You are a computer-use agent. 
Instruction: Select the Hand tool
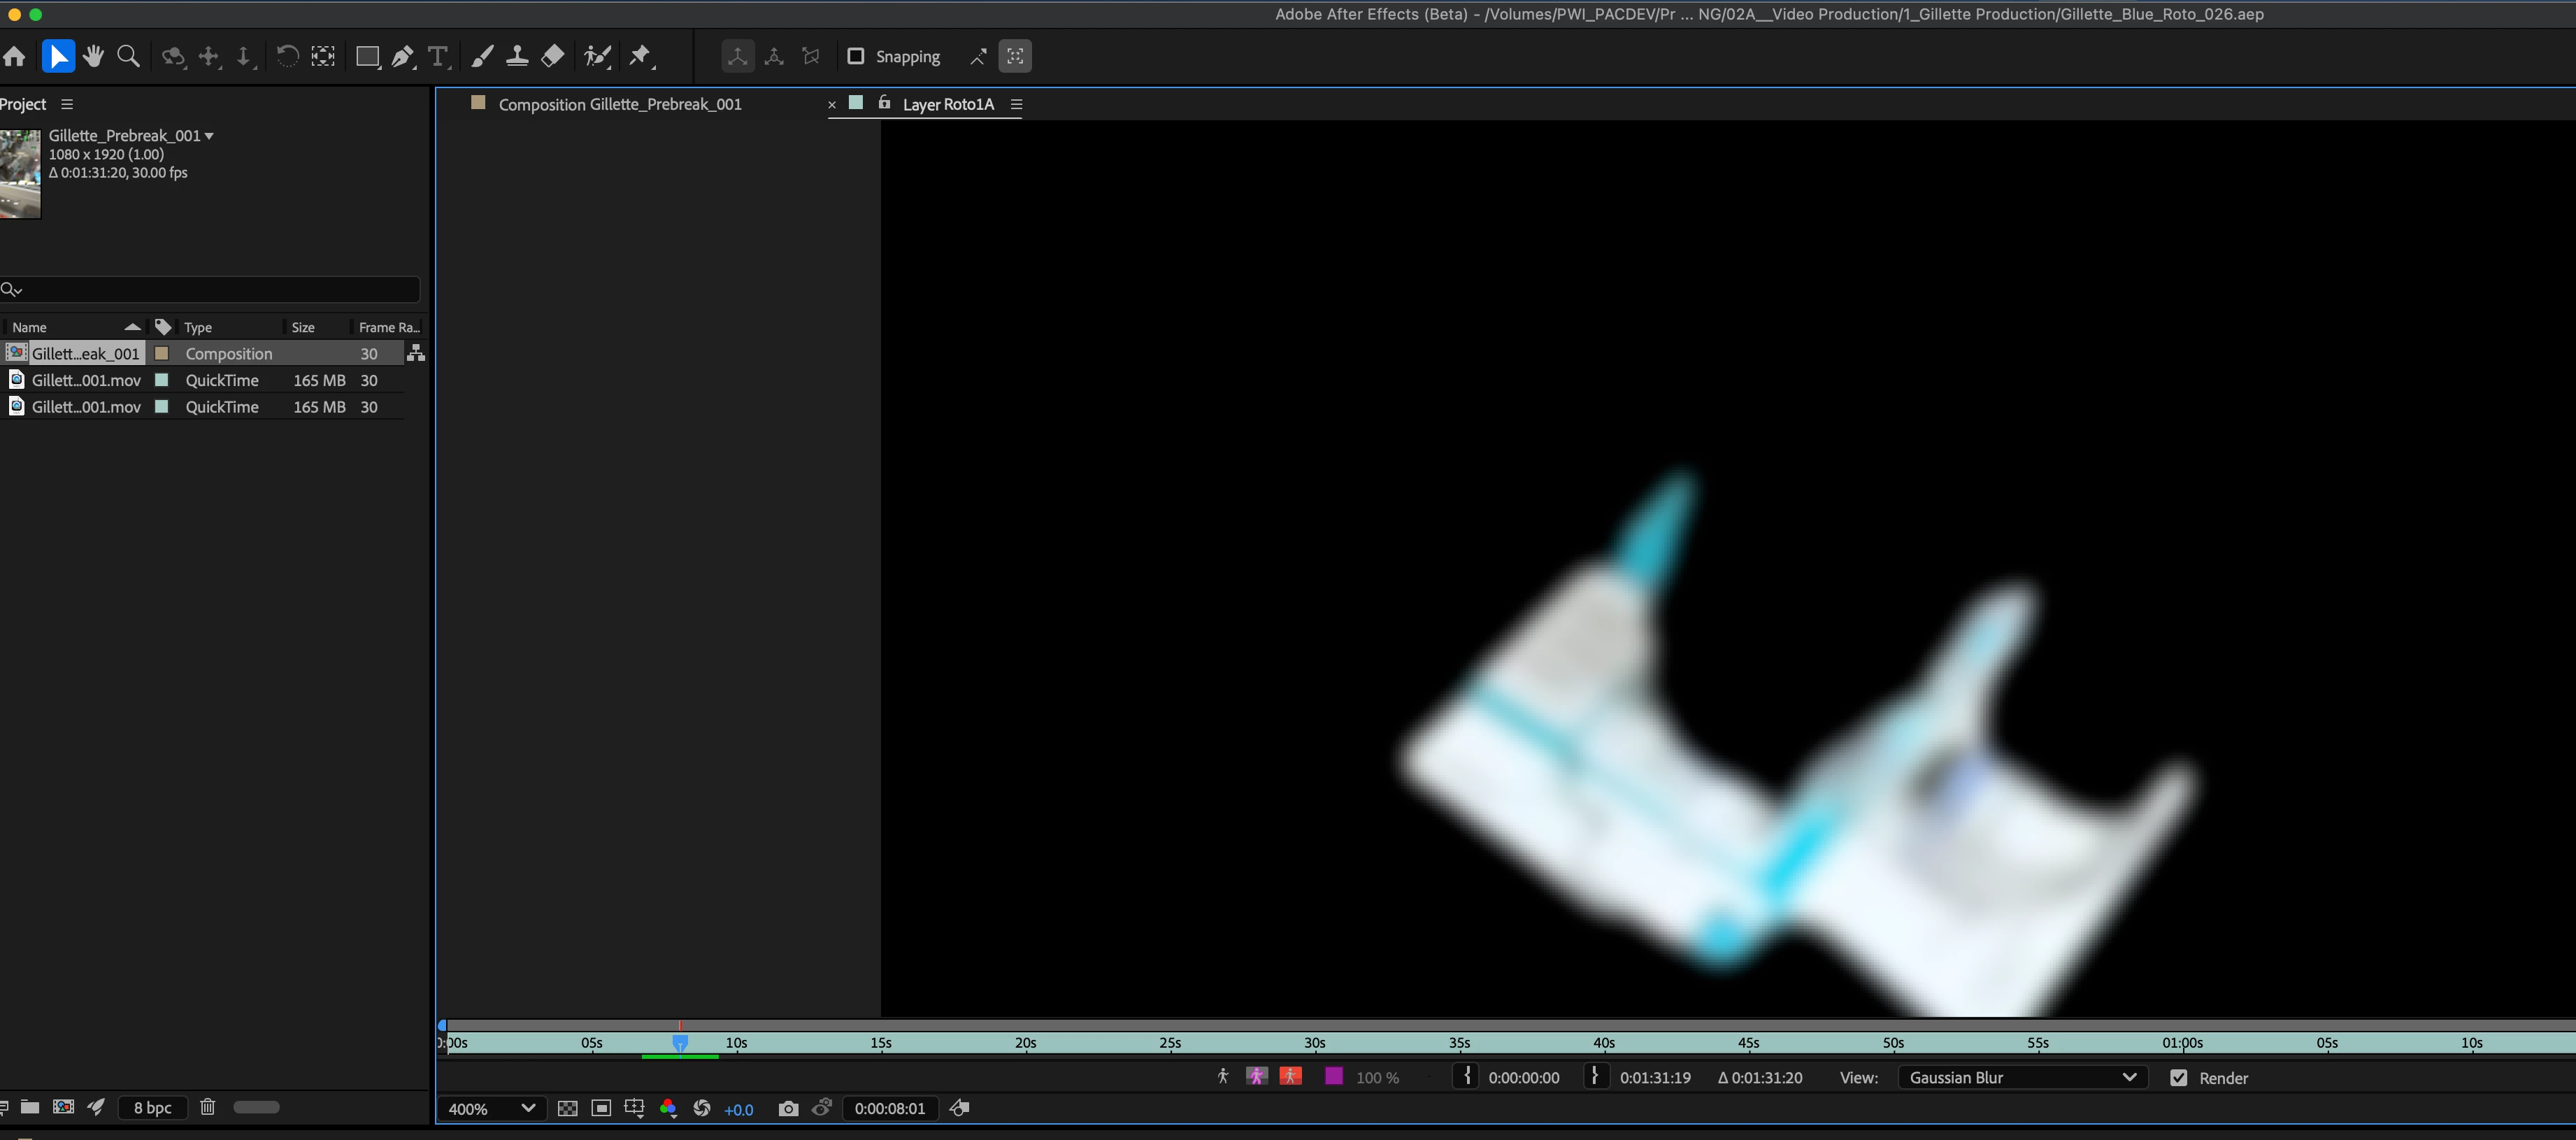(93, 56)
